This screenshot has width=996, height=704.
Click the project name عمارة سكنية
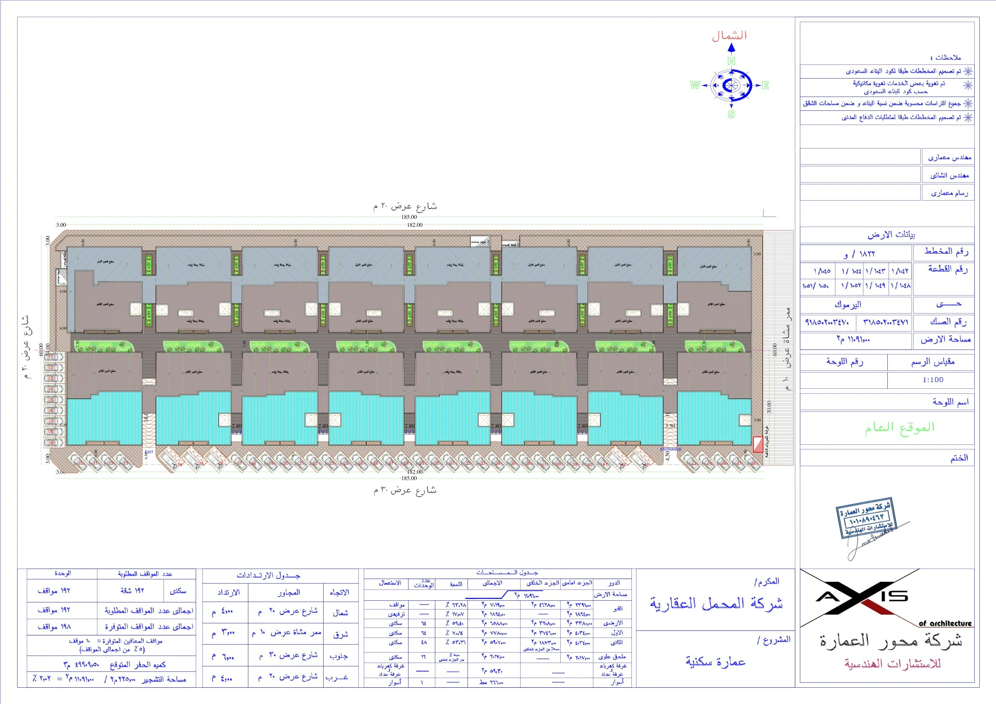715,661
